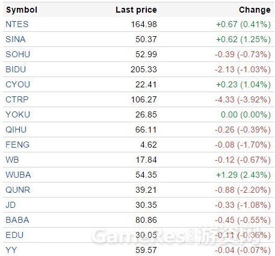Select the SOHU symbol link
This screenshot has height=256, width=275.
(17, 54)
